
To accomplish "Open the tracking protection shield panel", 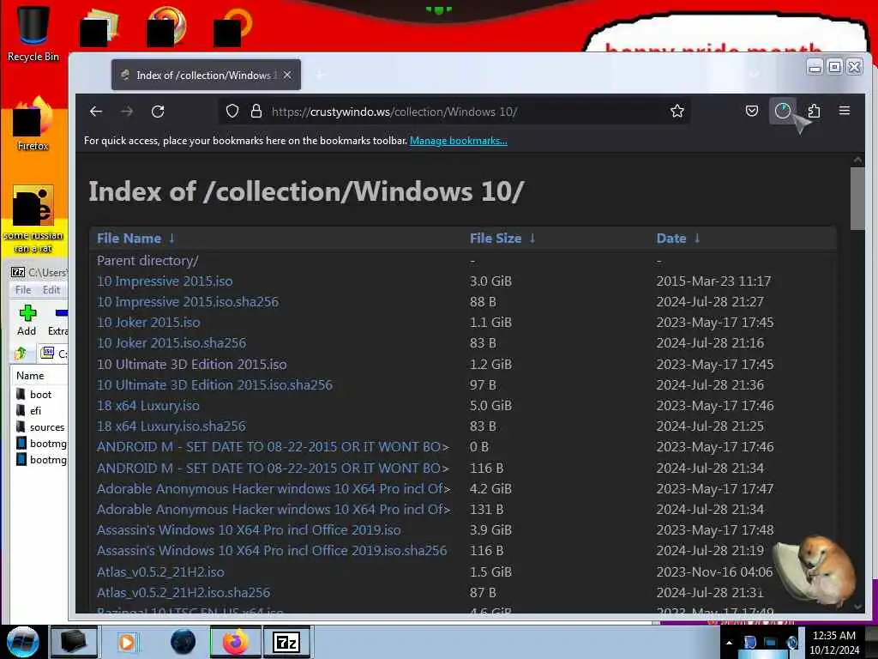I will tap(232, 111).
